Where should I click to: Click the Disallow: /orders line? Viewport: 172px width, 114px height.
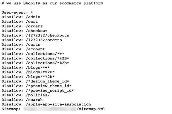click(x=22, y=26)
